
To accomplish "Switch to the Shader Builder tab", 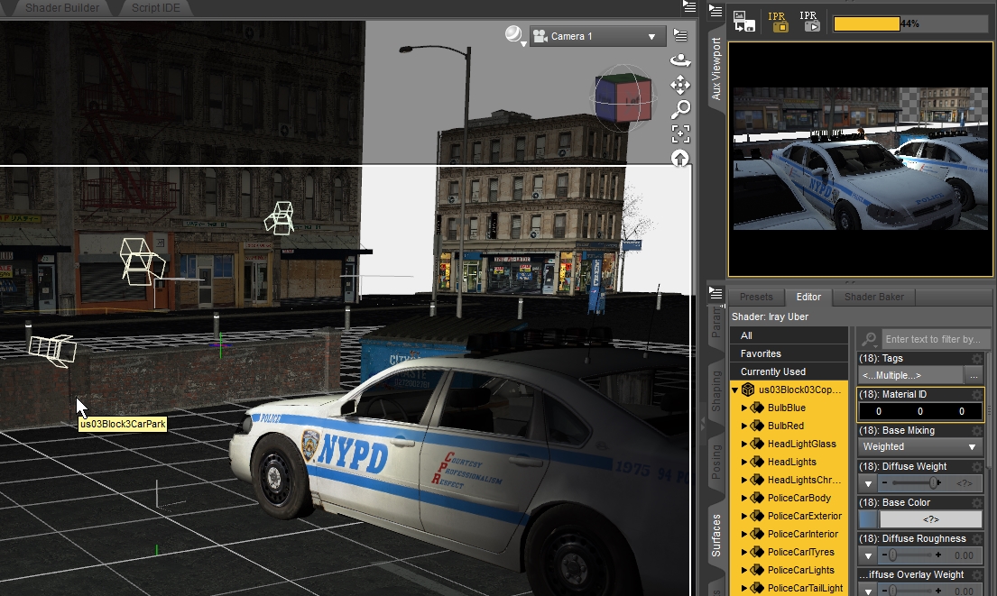I will click(62, 7).
